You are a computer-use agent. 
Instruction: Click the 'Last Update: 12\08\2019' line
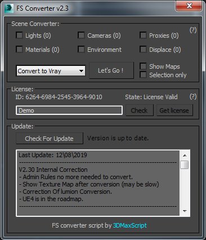(x=53, y=155)
